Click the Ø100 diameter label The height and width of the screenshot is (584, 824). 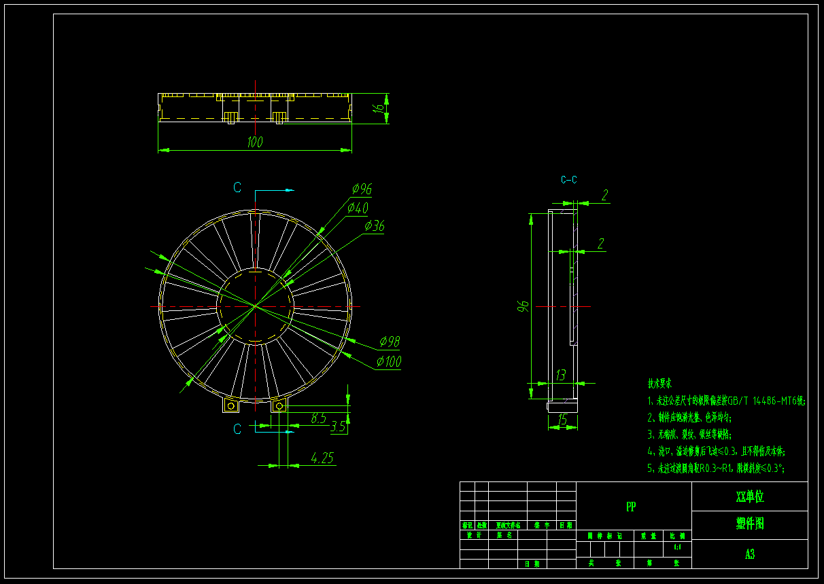(388, 362)
